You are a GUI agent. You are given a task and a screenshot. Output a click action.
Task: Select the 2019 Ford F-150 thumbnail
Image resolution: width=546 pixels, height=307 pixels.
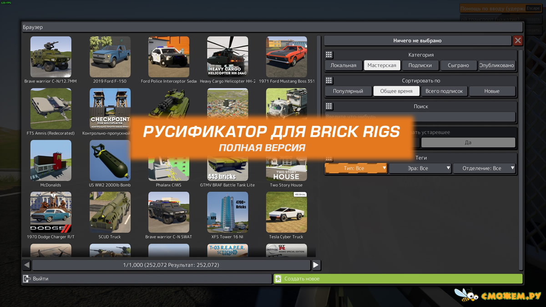pyautogui.click(x=110, y=57)
